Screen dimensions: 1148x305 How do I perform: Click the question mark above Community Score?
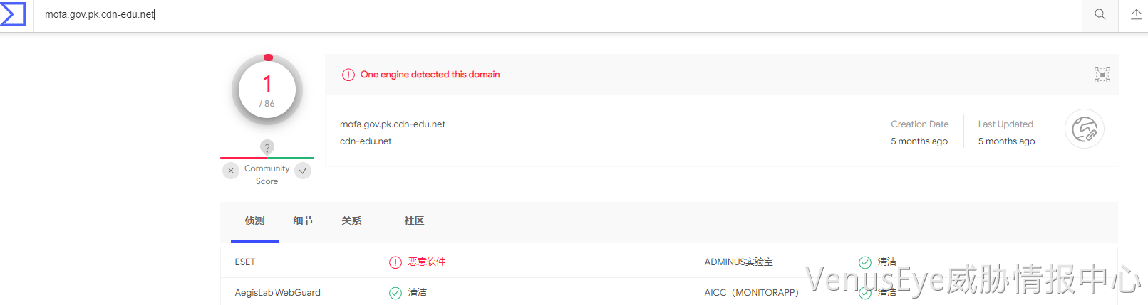coord(267,147)
